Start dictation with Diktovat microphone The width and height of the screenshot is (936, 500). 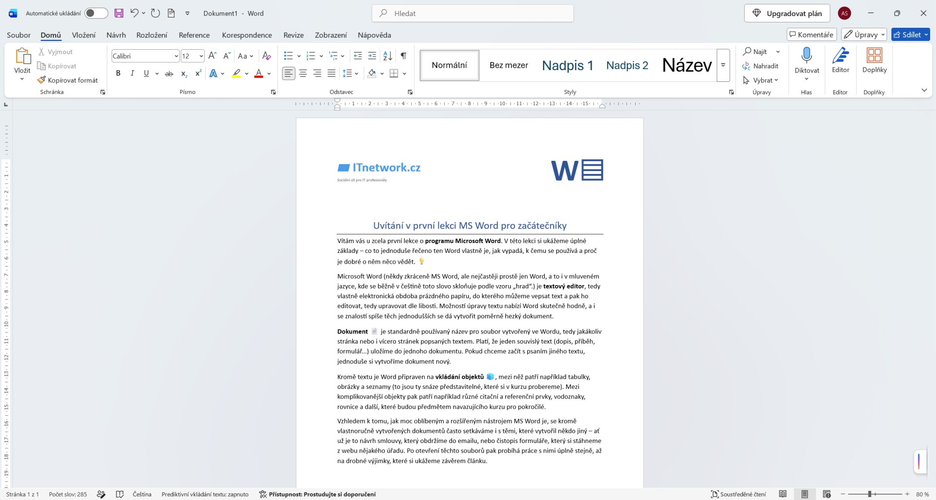pos(807,56)
